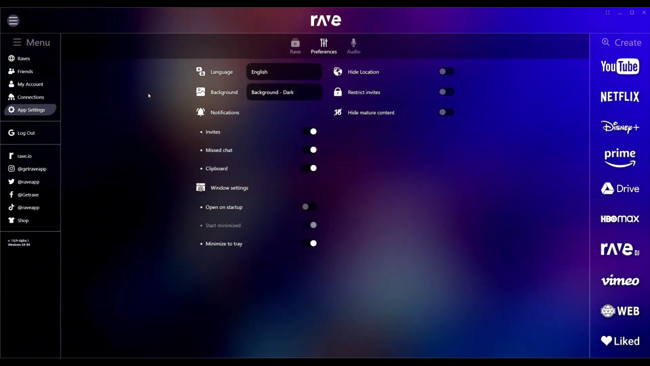This screenshot has width=650, height=366.
Task: Toggle Start minimized switch
Action: (x=310, y=225)
